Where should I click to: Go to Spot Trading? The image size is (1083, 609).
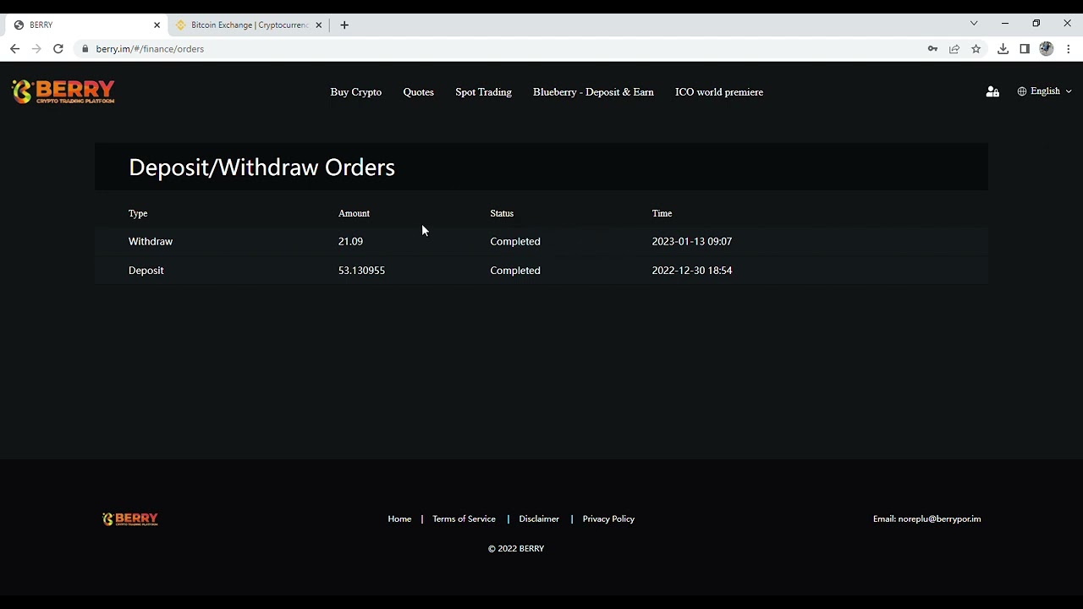(483, 92)
